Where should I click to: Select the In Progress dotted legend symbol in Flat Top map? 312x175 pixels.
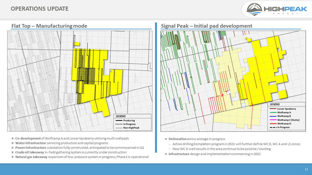tap(119, 124)
